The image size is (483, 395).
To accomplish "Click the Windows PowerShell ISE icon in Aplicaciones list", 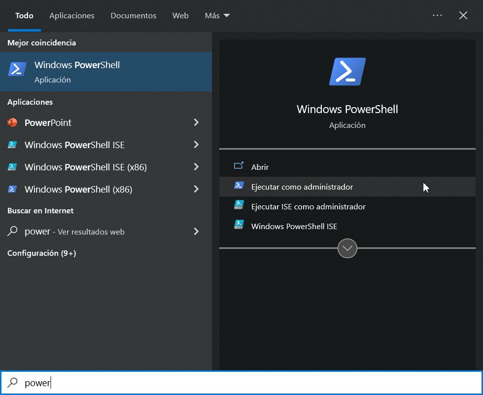I will click(12, 145).
